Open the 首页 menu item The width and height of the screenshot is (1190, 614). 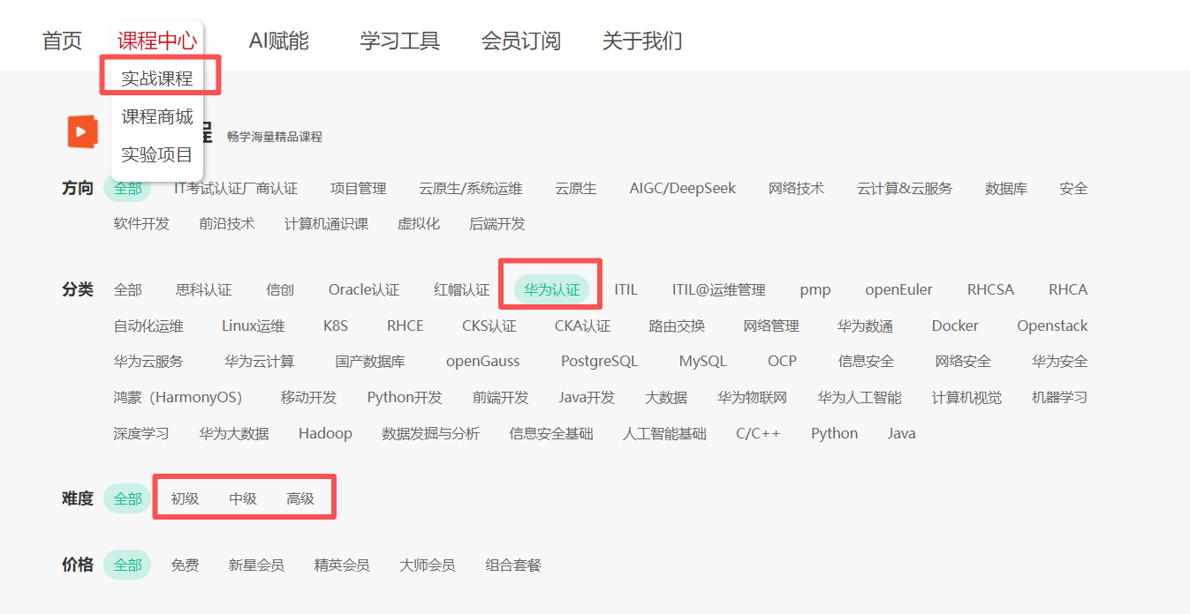[x=62, y=39]
